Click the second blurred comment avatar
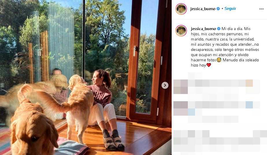 (181, 108)
